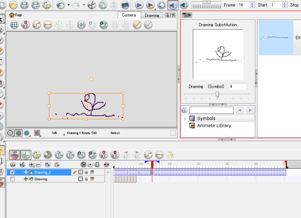The width and height of the screenshot is (301, 218).
Task: Click the Library search magnifier icon
Action: tap(184, 110)
